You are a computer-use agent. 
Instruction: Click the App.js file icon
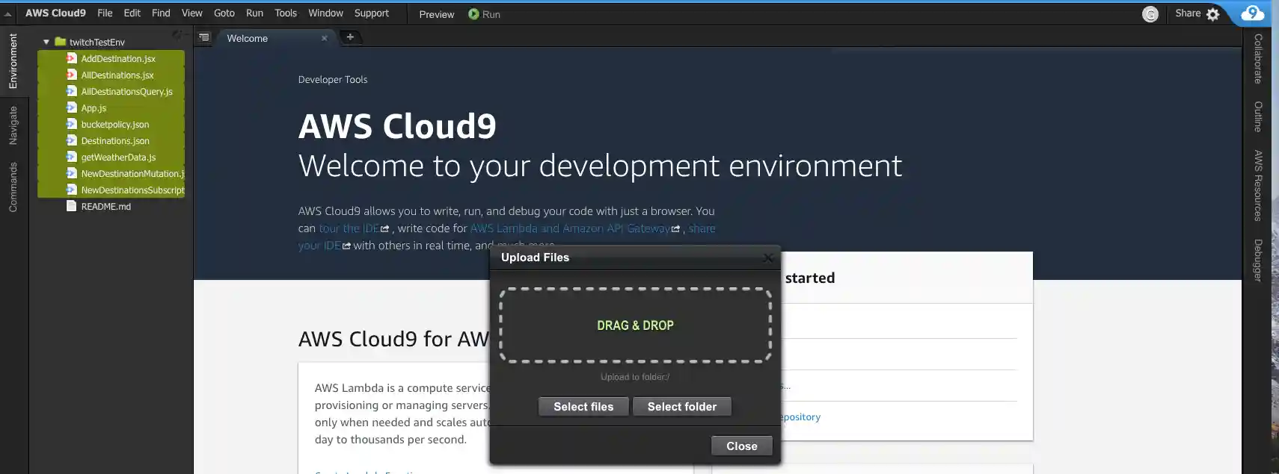point(72,107)
